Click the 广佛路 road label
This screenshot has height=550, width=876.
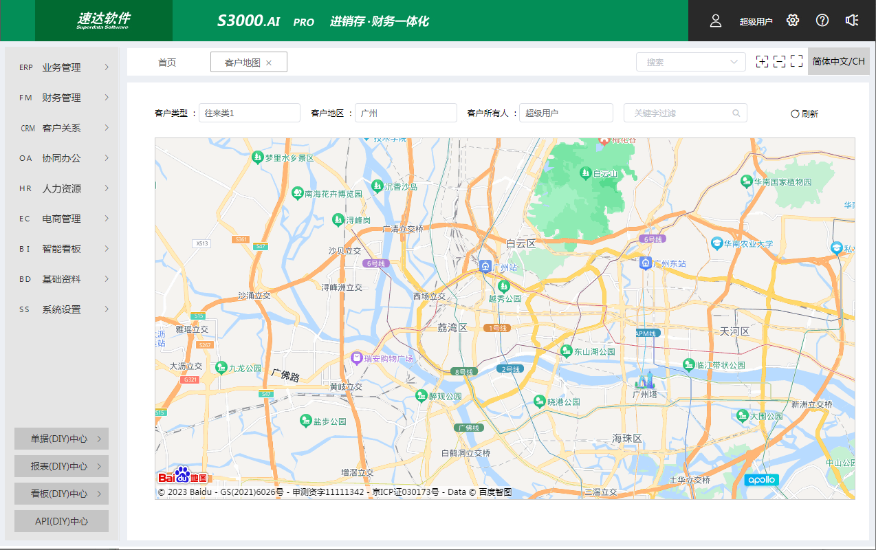coord(285,376)
